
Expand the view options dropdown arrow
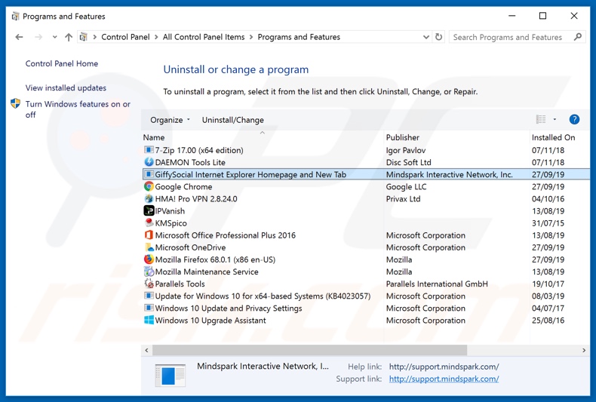(x=555, y=119)
